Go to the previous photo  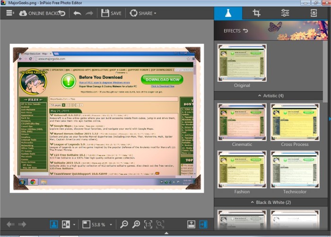10,224
